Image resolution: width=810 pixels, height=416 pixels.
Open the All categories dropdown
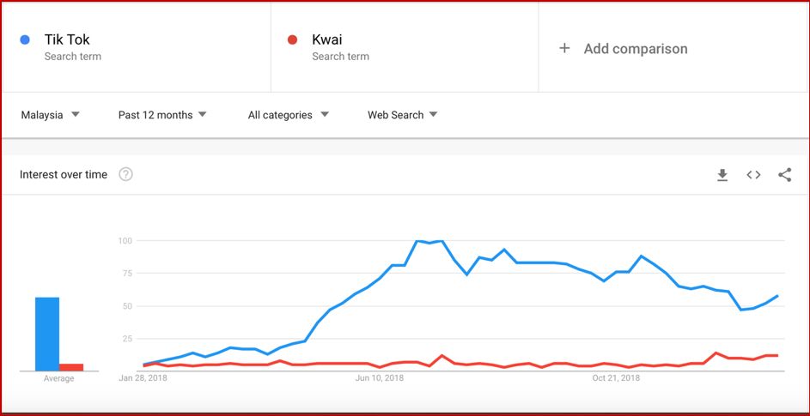(x=289, y=115)
